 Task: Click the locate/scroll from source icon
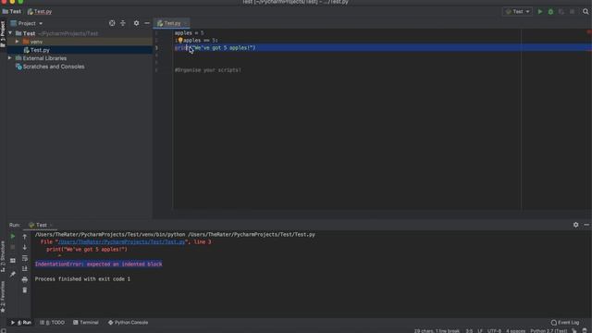(112, 23)
